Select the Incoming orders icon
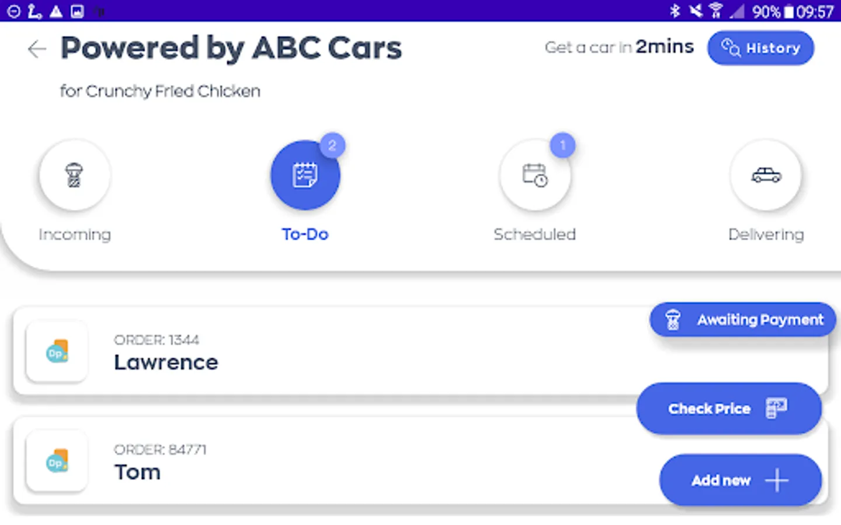The image size is (841, 525). point(74,175)
